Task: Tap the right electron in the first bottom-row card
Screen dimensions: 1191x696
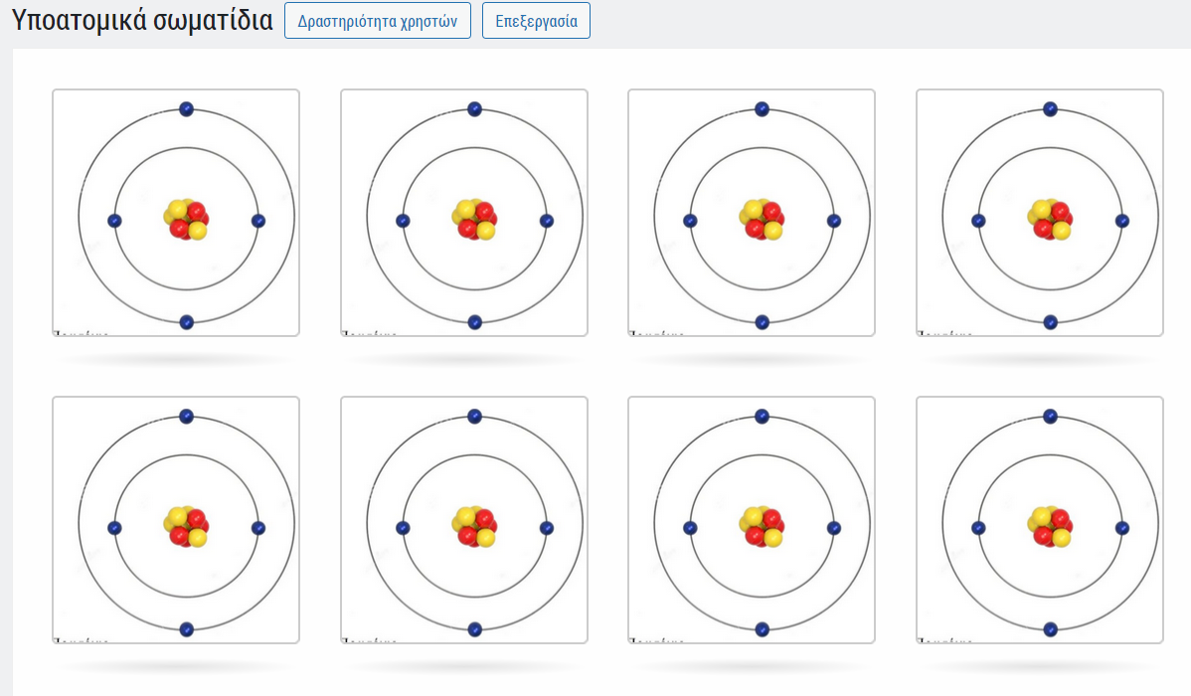Action: tap(258, 528)
